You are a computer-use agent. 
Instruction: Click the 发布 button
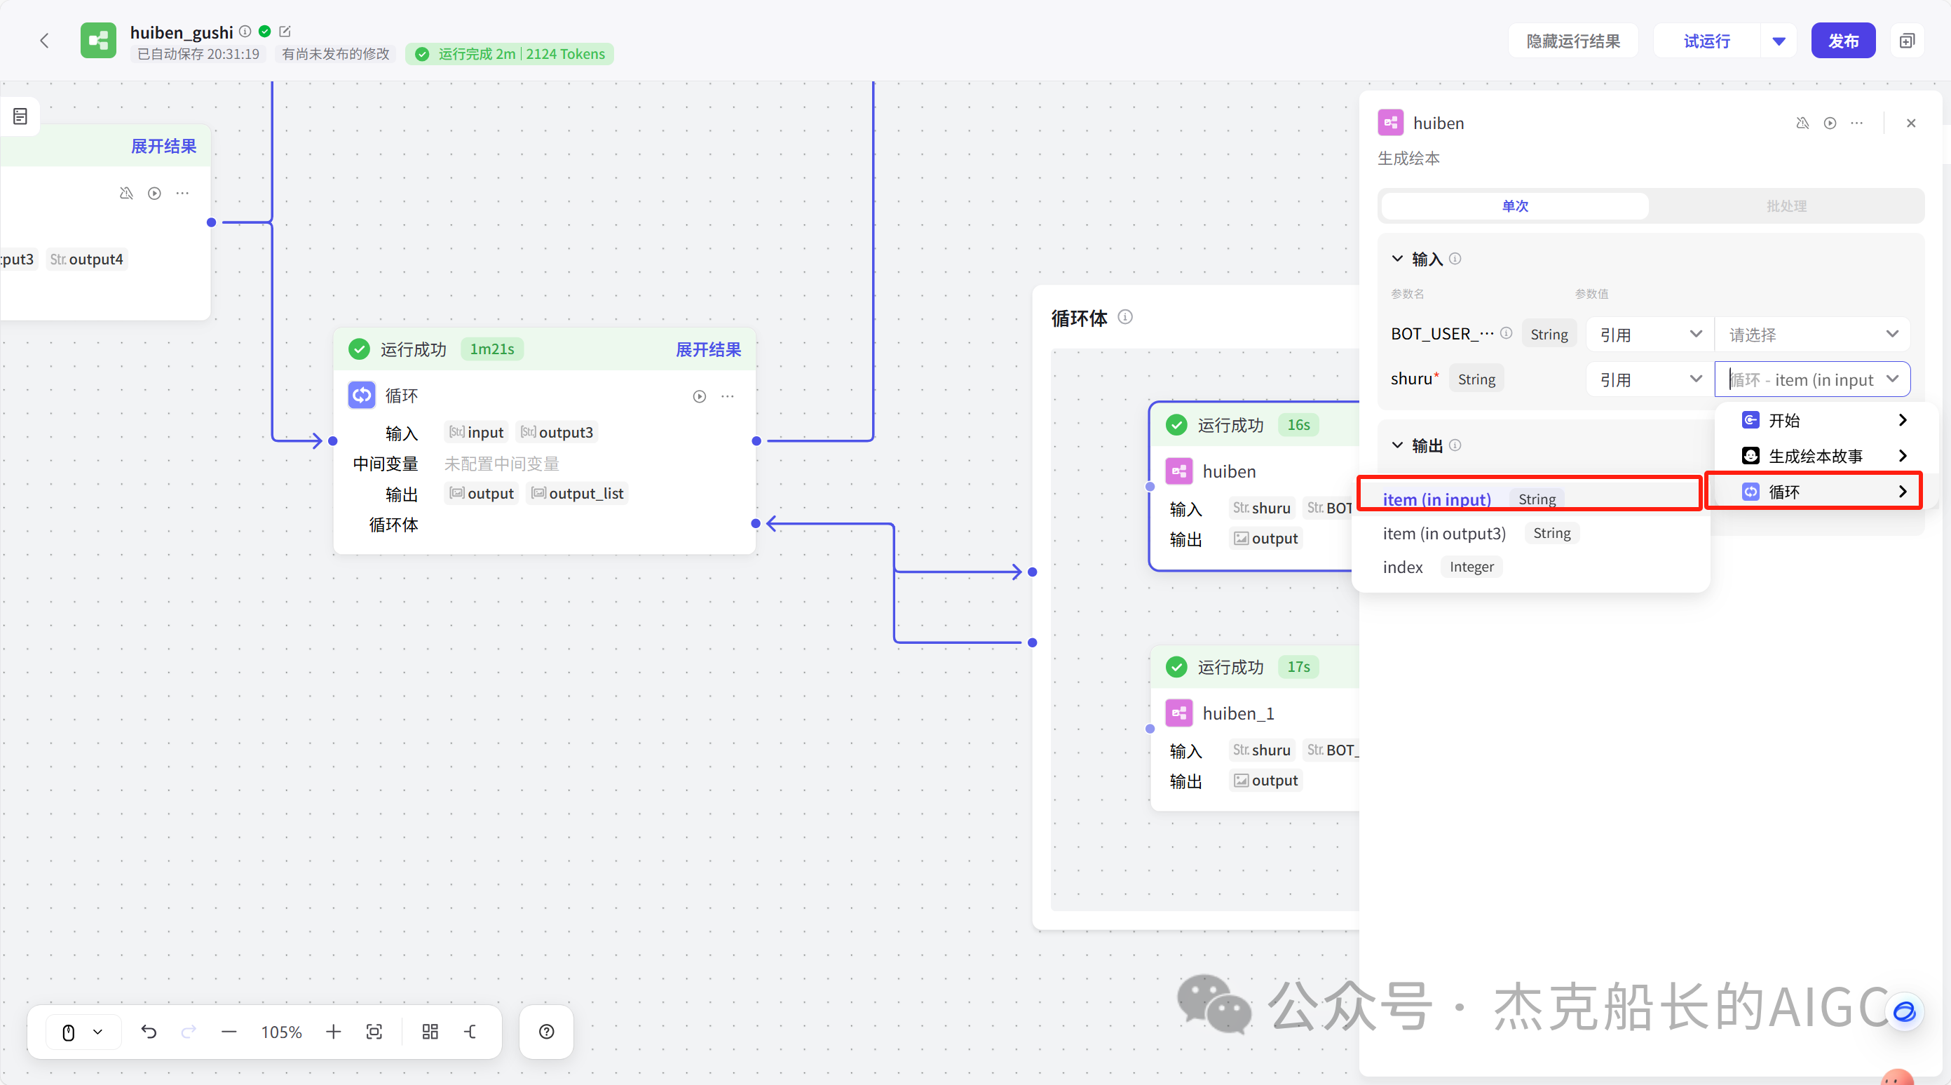coord(1843,41)
